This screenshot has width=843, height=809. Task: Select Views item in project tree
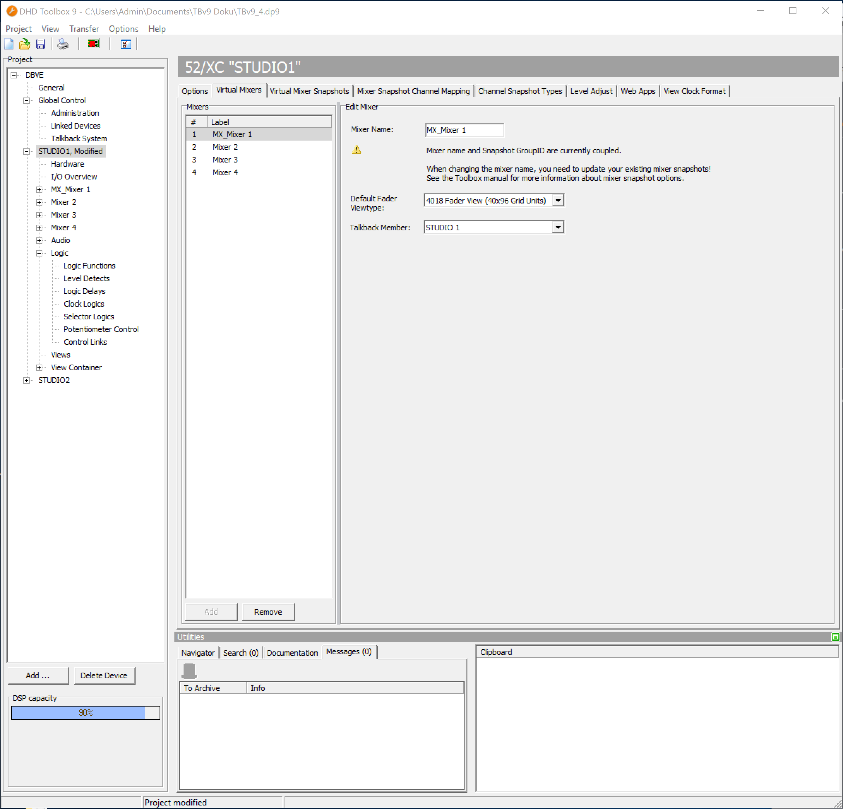(60, 355)
